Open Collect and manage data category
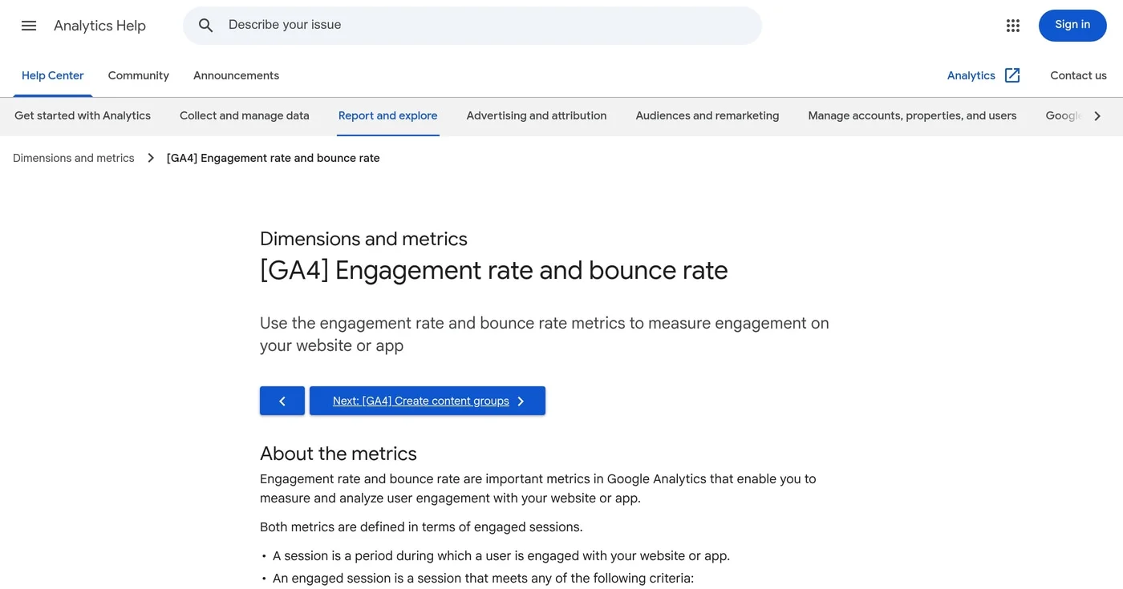 click(245, 115)
